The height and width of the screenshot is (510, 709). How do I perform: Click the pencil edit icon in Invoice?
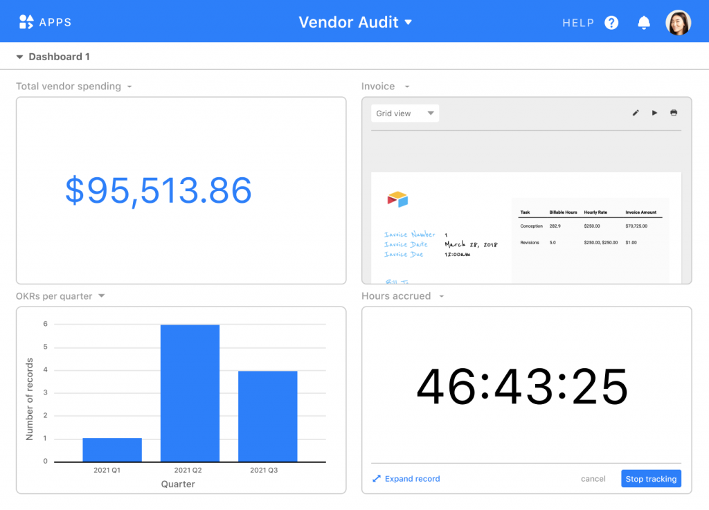pyautogui.click(x=636, y=113)
